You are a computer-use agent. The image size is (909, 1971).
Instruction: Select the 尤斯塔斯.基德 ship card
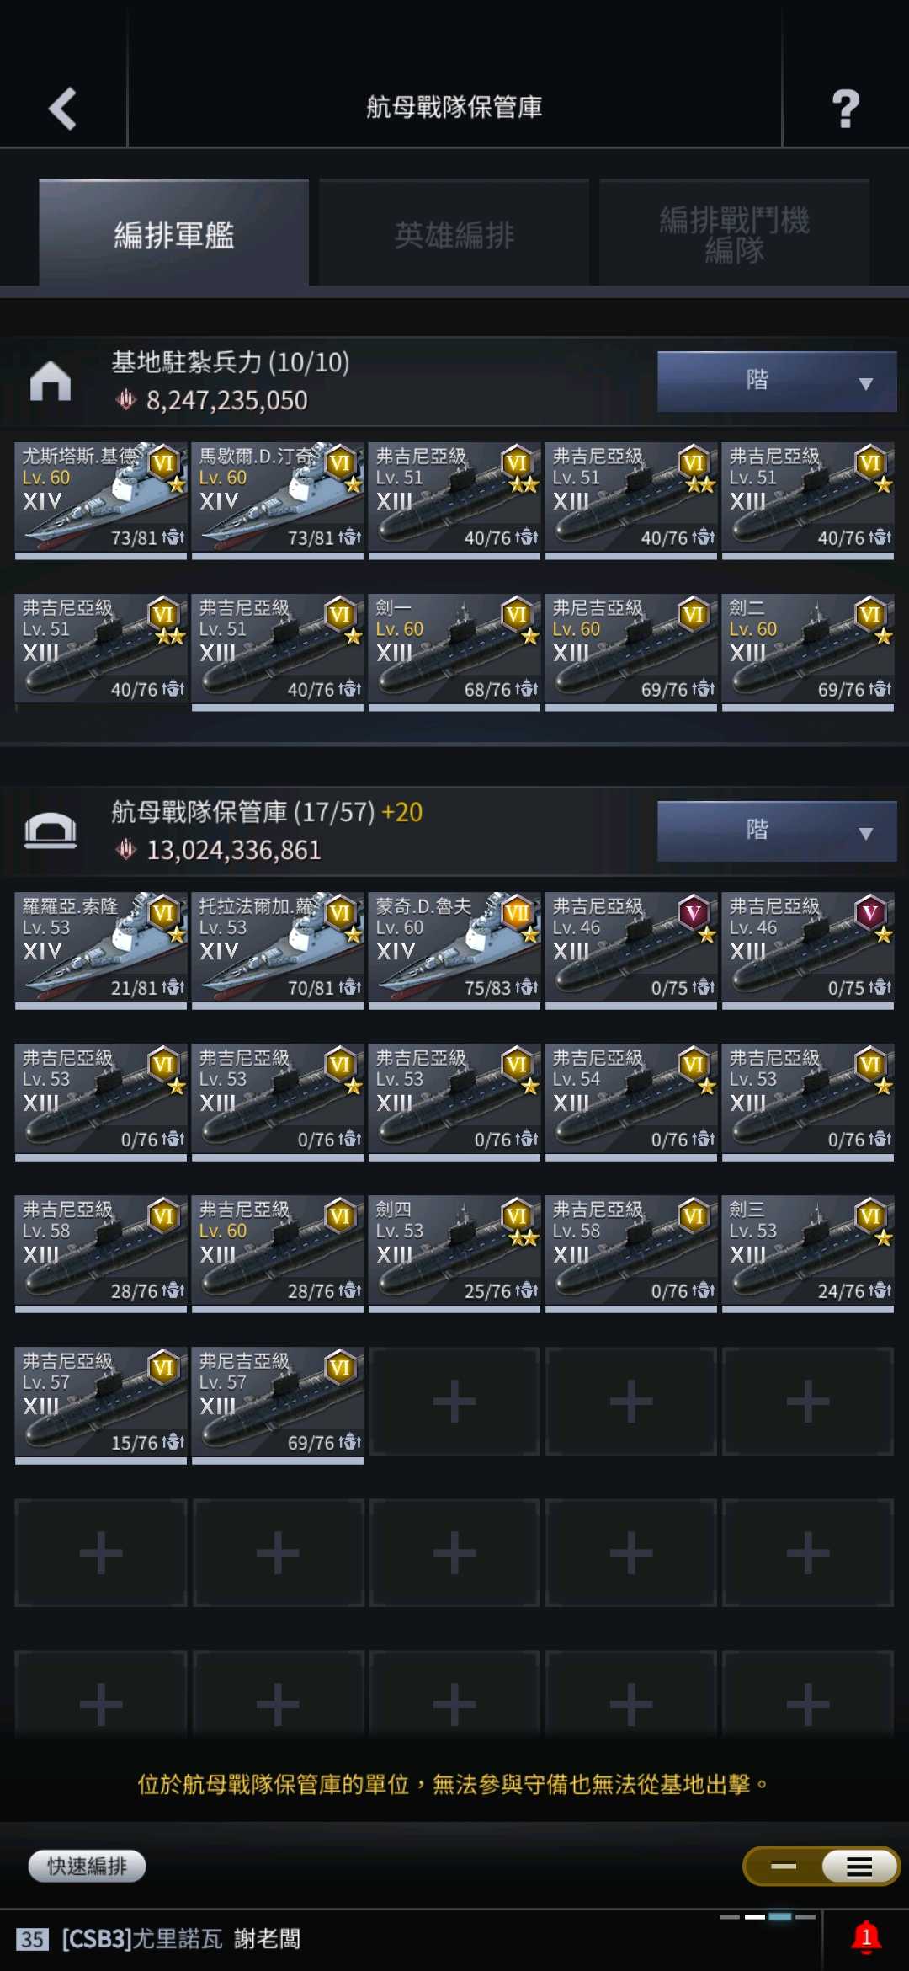[101, 499]
